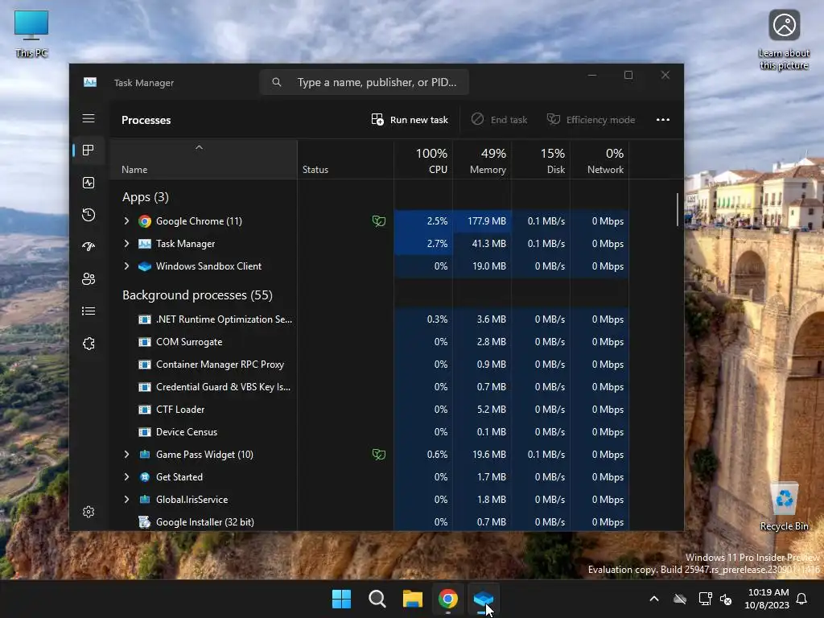Open Windows Sandbox from the taskbar
The width and height of the screenshot is (824, 618).
point(484,599)
